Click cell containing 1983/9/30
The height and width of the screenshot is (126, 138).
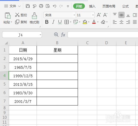click(23, 93)
